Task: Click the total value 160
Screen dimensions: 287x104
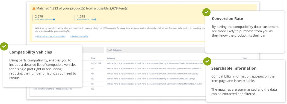Action: pyautogui.click(x=92, y=79)
